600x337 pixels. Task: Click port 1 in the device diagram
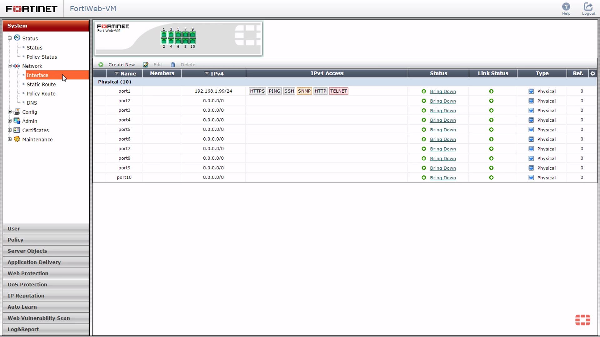coord(164,35)
